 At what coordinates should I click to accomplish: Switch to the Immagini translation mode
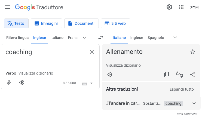pyautogui.click(x=46, y=23)
